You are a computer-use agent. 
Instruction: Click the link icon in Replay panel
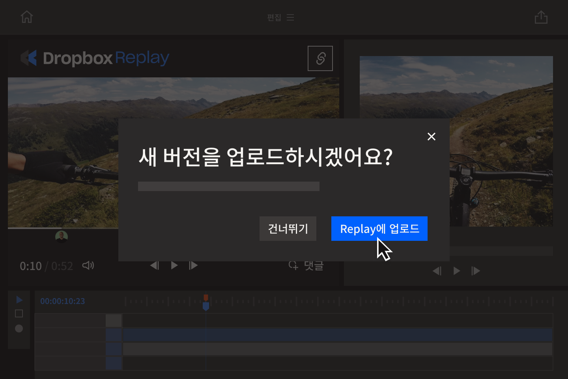point(320,58)
